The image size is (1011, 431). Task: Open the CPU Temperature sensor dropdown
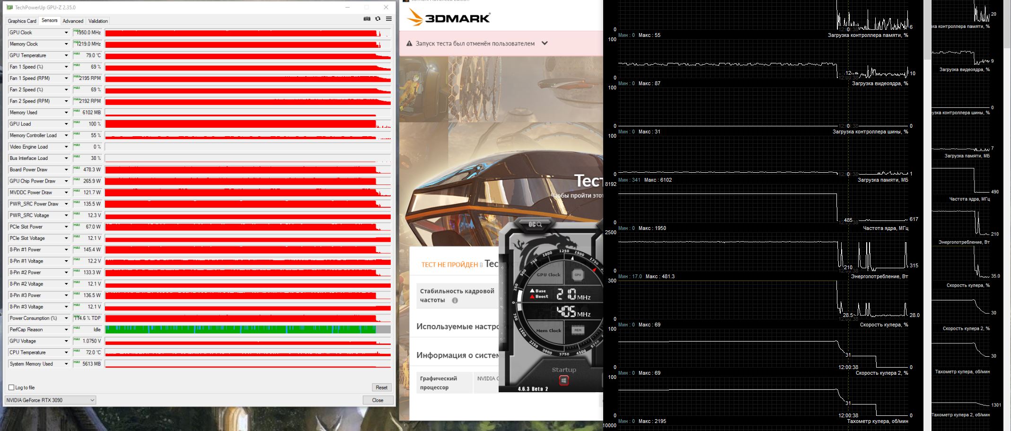(66, 352)
